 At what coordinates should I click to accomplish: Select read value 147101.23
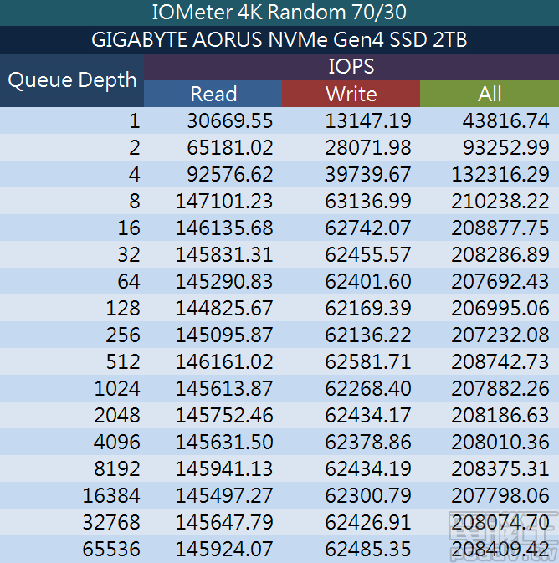pyautogui.click(x=224, y=201)
